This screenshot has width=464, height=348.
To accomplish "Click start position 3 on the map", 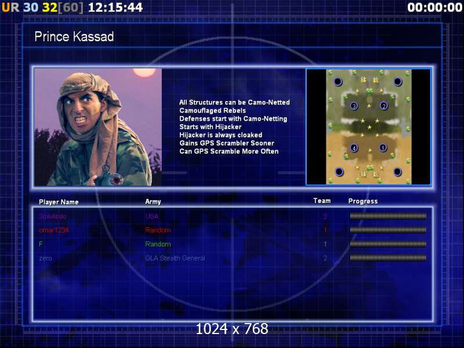I will 354,106.
